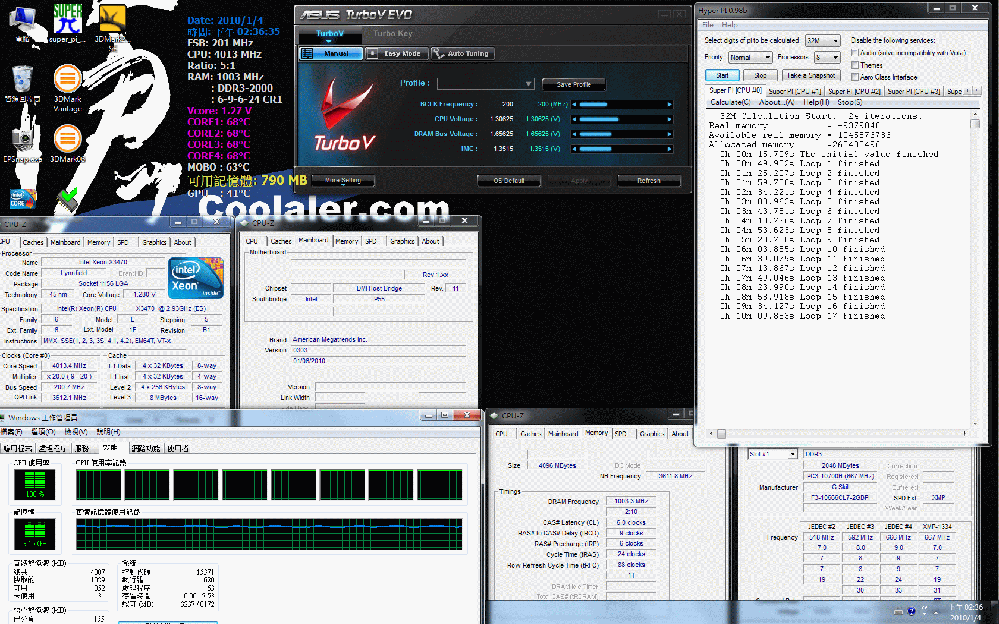Open 網路功能 tab in Task Manager
The width and height of the screenshot is (999, 624).
click(x=146, y=449)
